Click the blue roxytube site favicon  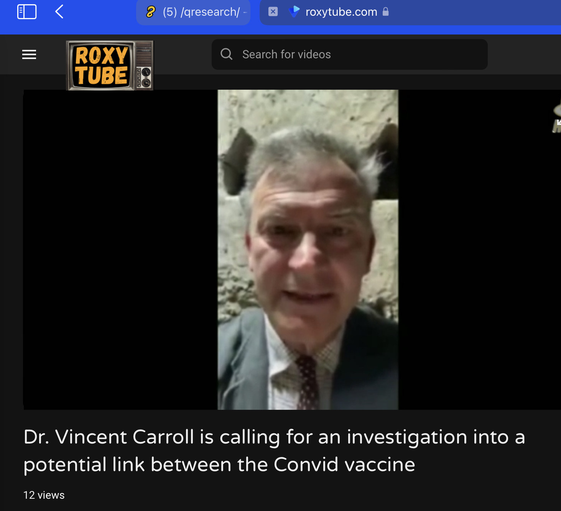tap(294, 12)
